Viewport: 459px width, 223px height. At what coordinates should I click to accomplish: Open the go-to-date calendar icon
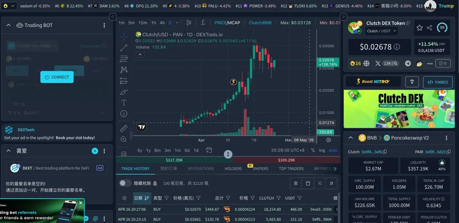pos(209,150)
